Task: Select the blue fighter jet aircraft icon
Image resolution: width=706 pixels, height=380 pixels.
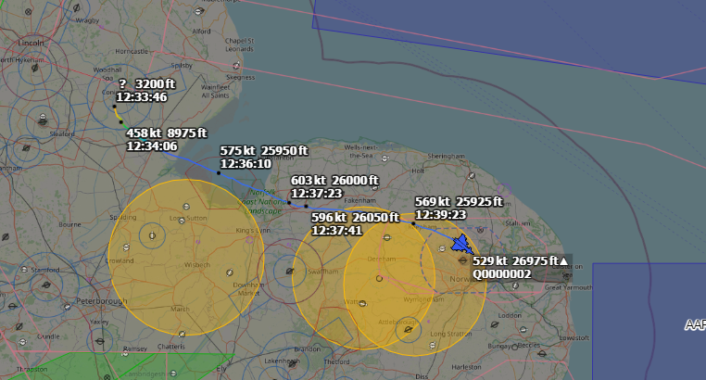Action: [462, 245]
